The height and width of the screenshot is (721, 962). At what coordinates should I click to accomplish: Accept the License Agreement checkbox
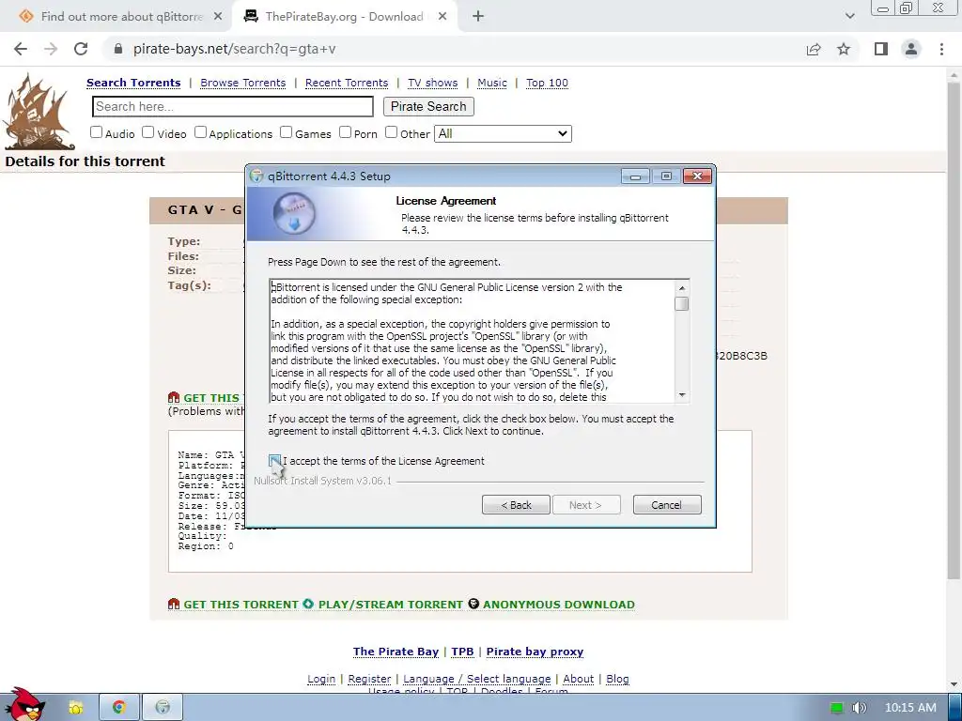click(274, 460)
